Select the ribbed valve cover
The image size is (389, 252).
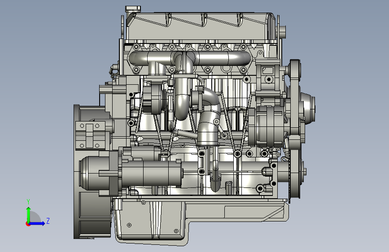point(201,27)
